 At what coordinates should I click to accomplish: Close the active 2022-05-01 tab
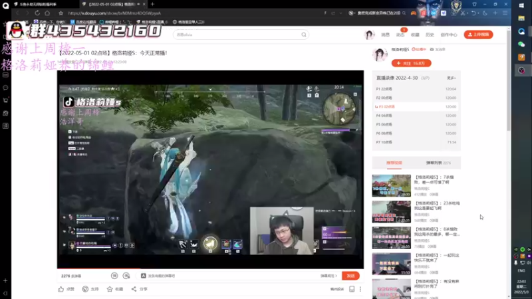(x=144, y=4)
